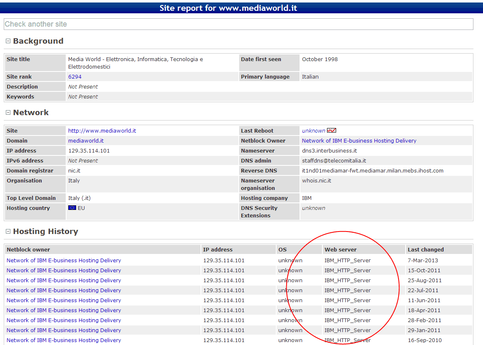Collapse the Background section
The width and height of the screenshot is (483, 345).
coord(8,41)
